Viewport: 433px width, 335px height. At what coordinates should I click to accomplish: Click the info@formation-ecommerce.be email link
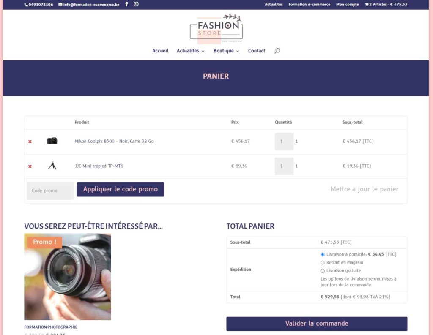(89, 5)
